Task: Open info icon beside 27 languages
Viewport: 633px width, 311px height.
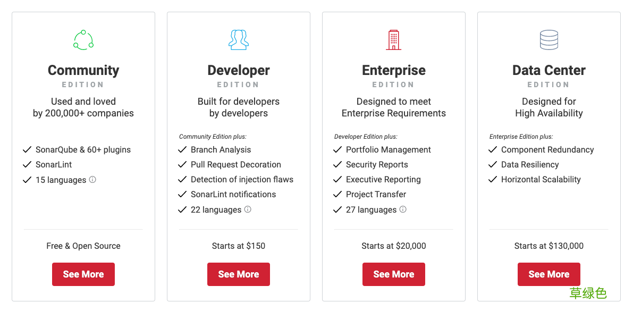Action: pyautogui.click(x=402, y=209)
